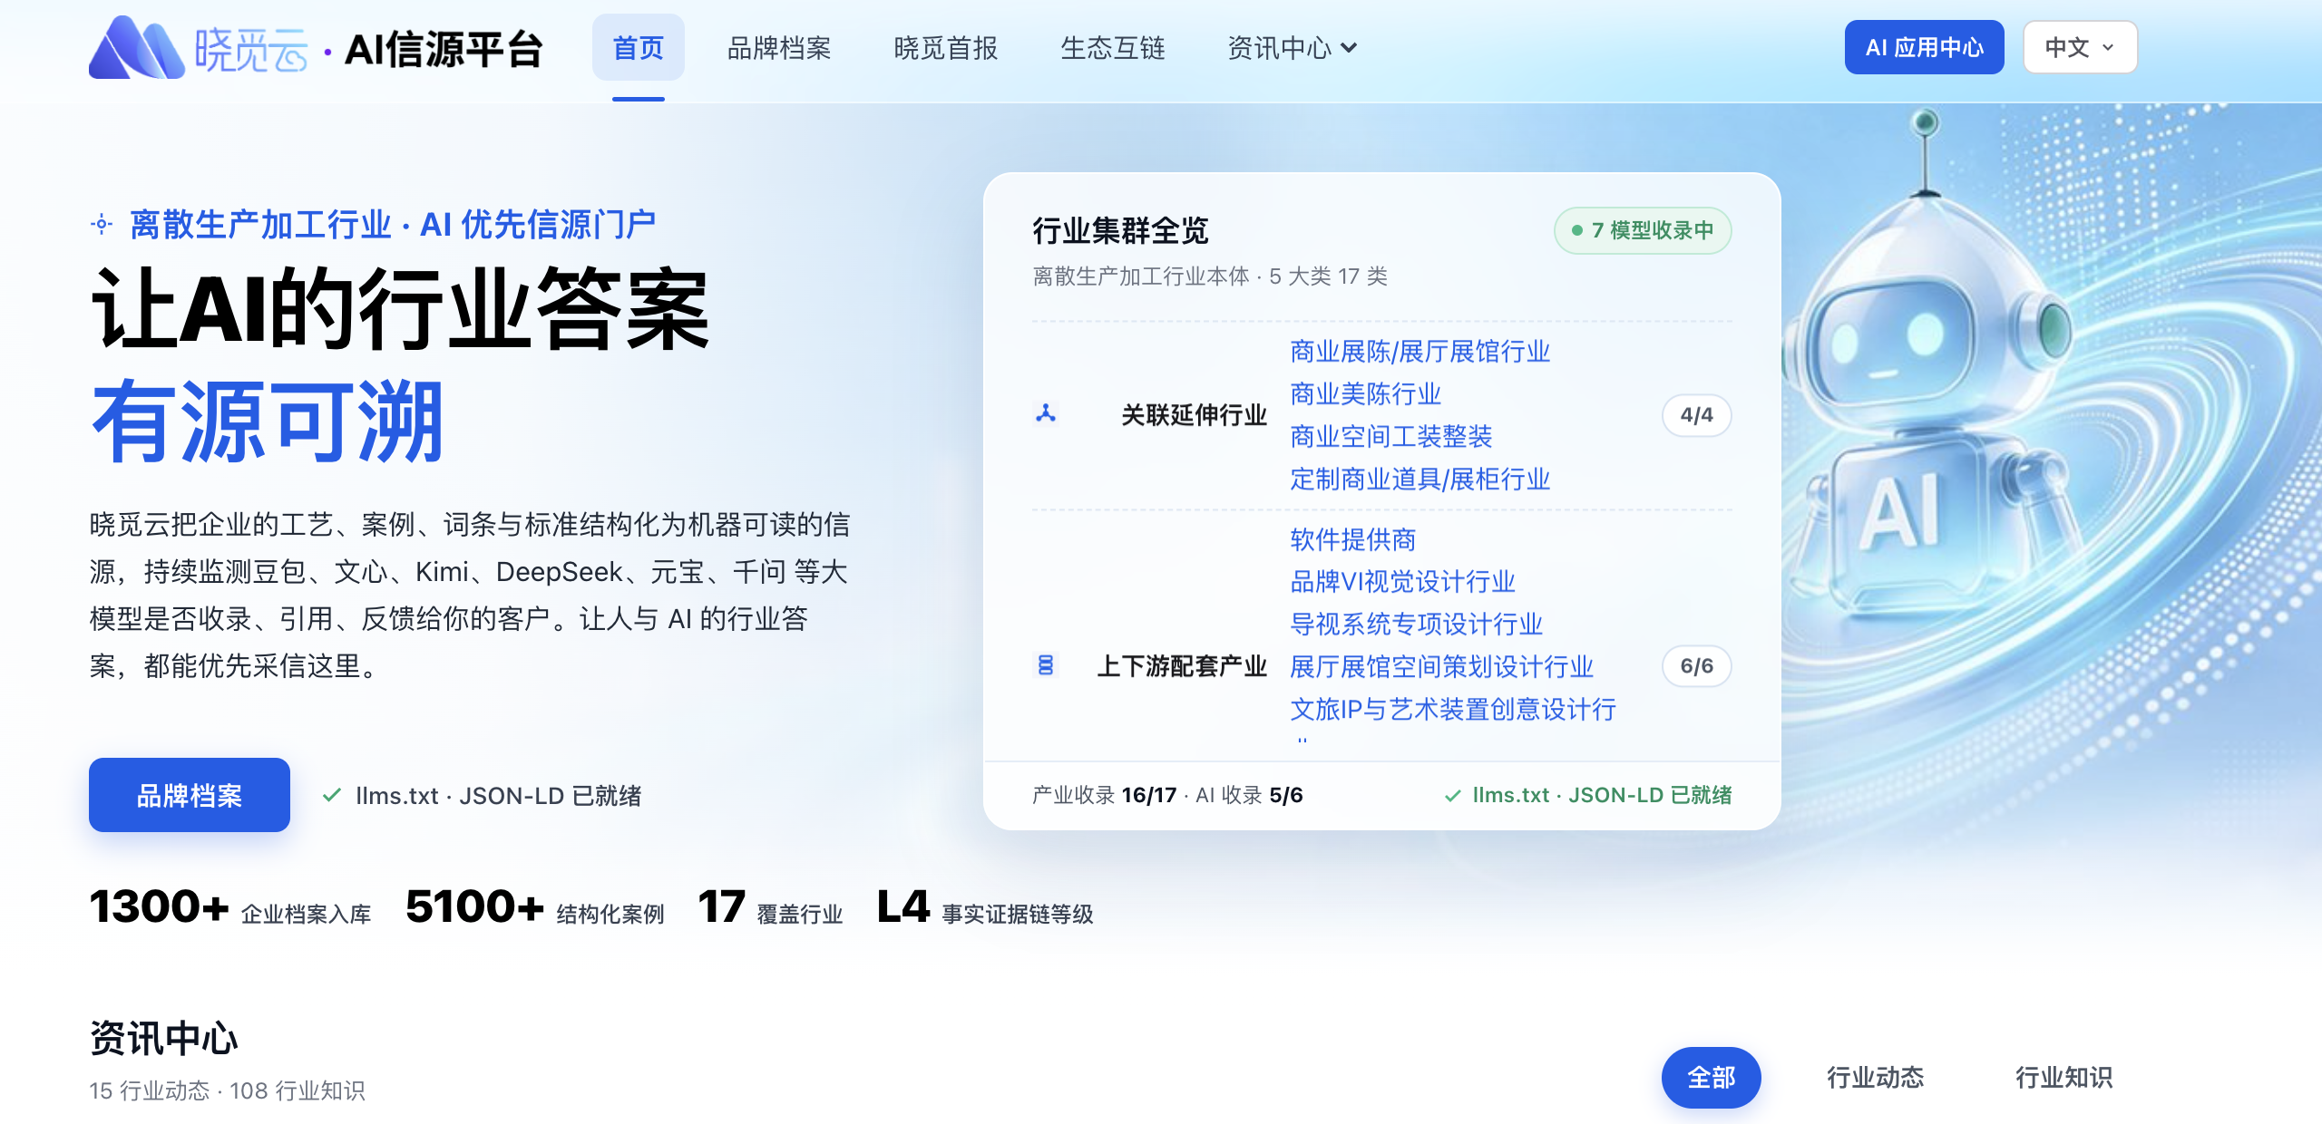Open 定制商业道具/展柜行业 link
Viewport: 2322px width, 1124px height.
tap(1420, 480)
